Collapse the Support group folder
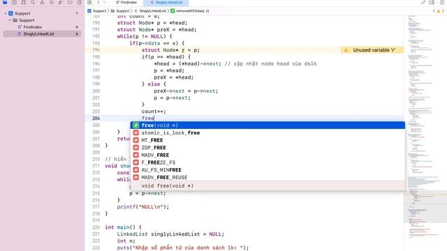 click(10, 20)
